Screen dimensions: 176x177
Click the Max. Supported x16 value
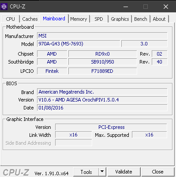click(x=150, y=135)
